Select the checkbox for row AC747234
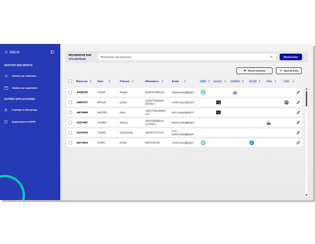Viewport: 315px width, 244px height. click(x=70, y=133)
